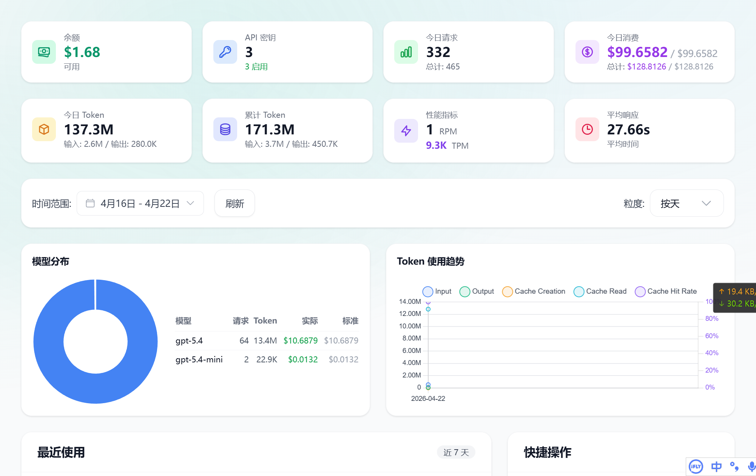Click the database cumulative Token icon
Screen dimensions: 756x476
click(225, 129)
